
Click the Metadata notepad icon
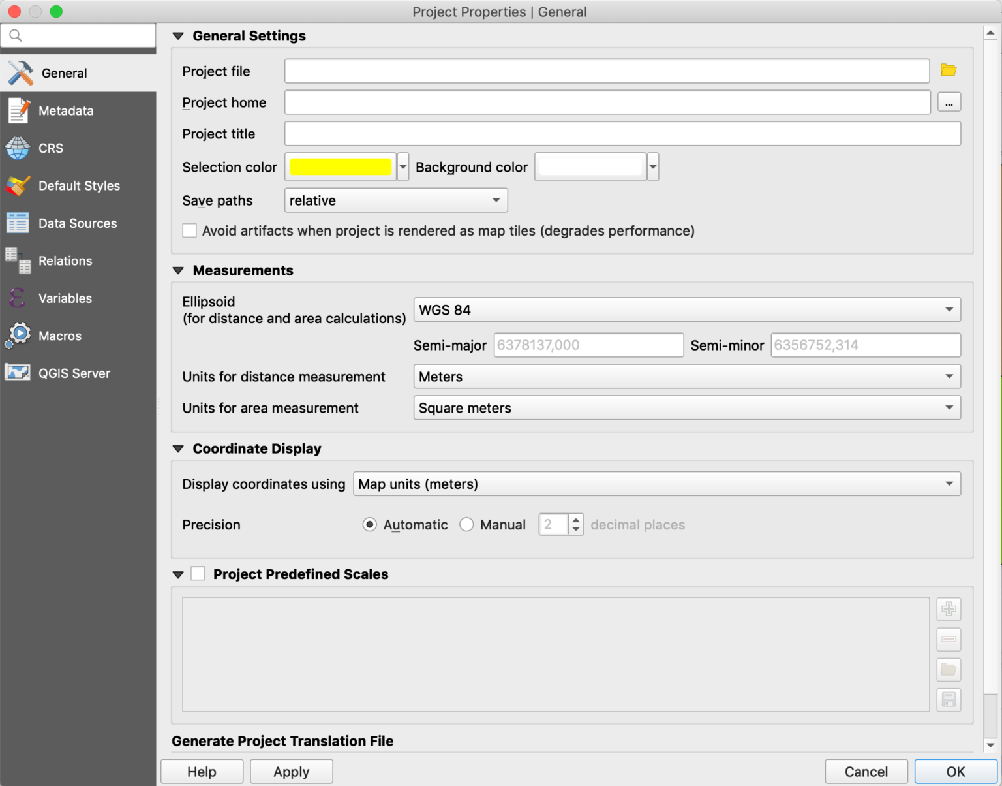(18, 110)
